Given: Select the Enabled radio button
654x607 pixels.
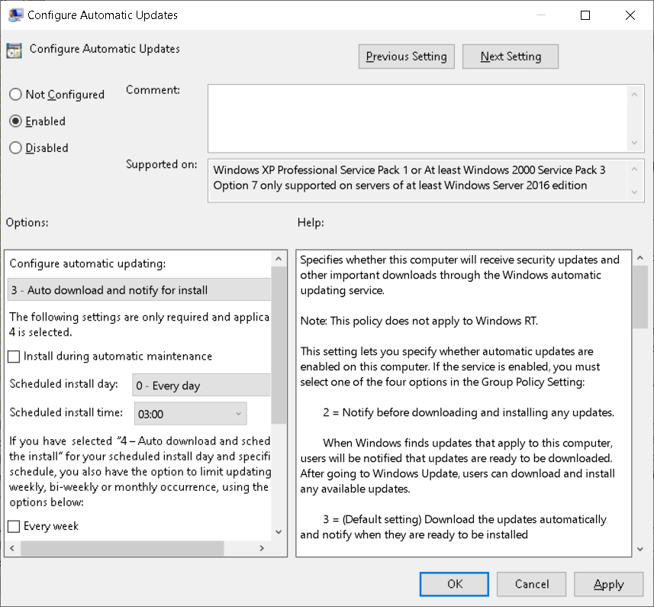Looking at the screenshot, I should click(x=14, y=121).
